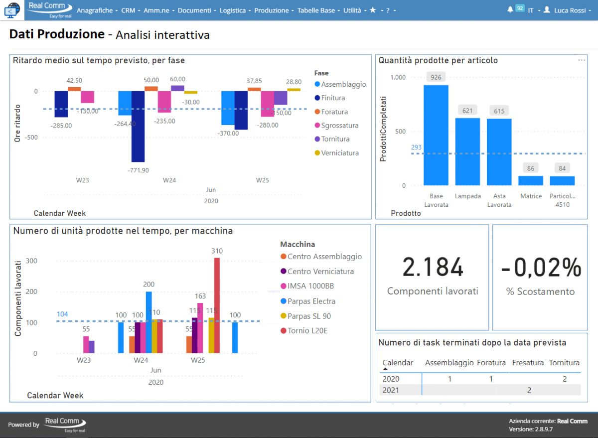Viewport: 598px width, 438px height.
Task: Open the Produzione menu
Action: pos(274,10)
